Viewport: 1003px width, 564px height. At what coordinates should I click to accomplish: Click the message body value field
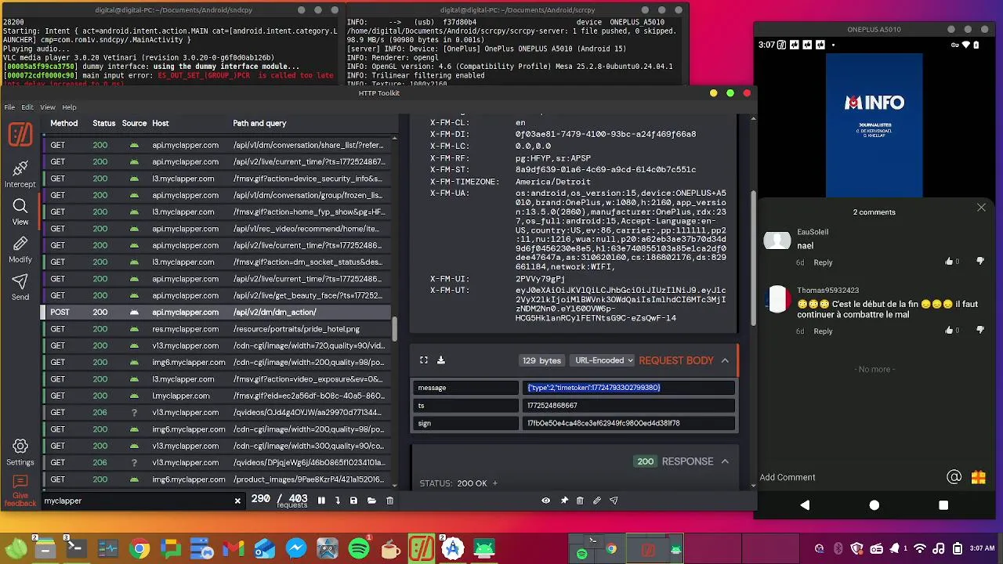629,388
